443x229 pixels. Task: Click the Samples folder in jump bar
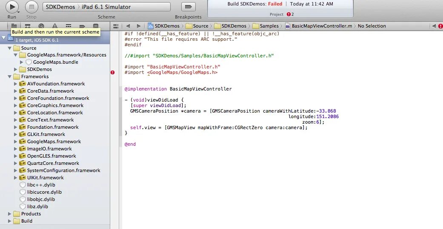coord(266,26)
